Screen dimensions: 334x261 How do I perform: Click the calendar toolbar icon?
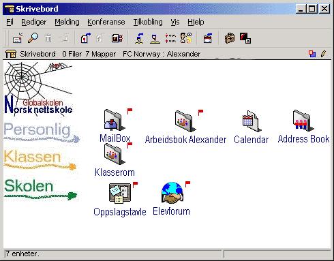click(x=208, y=38)
